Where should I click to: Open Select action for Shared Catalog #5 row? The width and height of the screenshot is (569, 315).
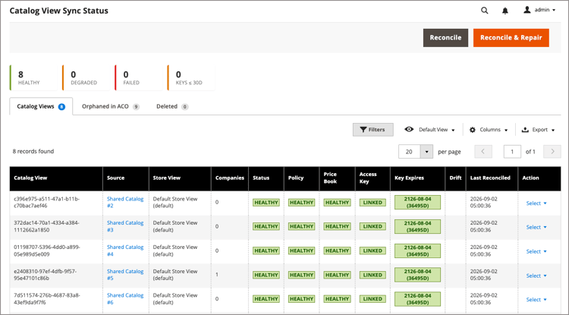pyautogui.click(x=536, y=276)
